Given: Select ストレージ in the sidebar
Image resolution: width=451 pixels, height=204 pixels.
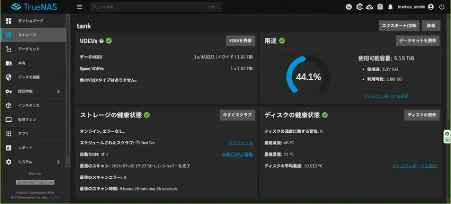Looking at the screenshot, I should (33, 35).
